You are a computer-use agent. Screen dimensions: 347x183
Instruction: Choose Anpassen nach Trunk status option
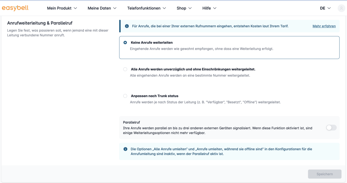pos(125,96)
